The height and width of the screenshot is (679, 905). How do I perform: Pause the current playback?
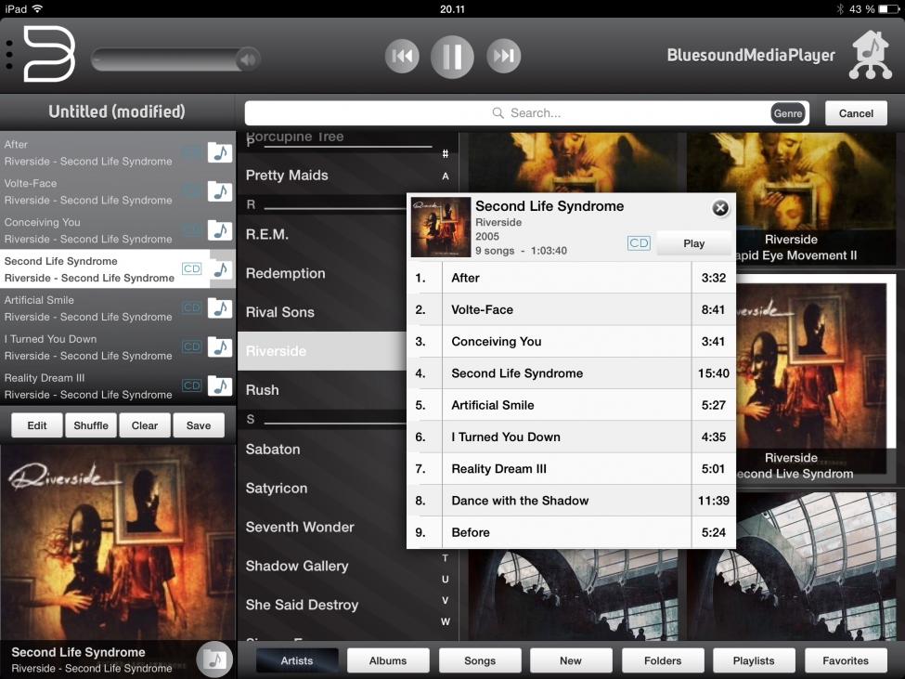[452, 57]
